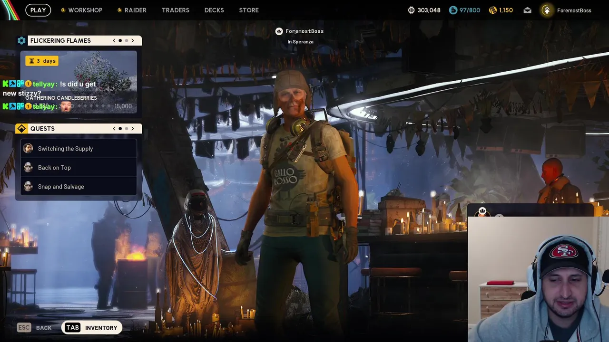
Task: Select first Flickering Flames page dot
Action: click(x=120, y=40)
